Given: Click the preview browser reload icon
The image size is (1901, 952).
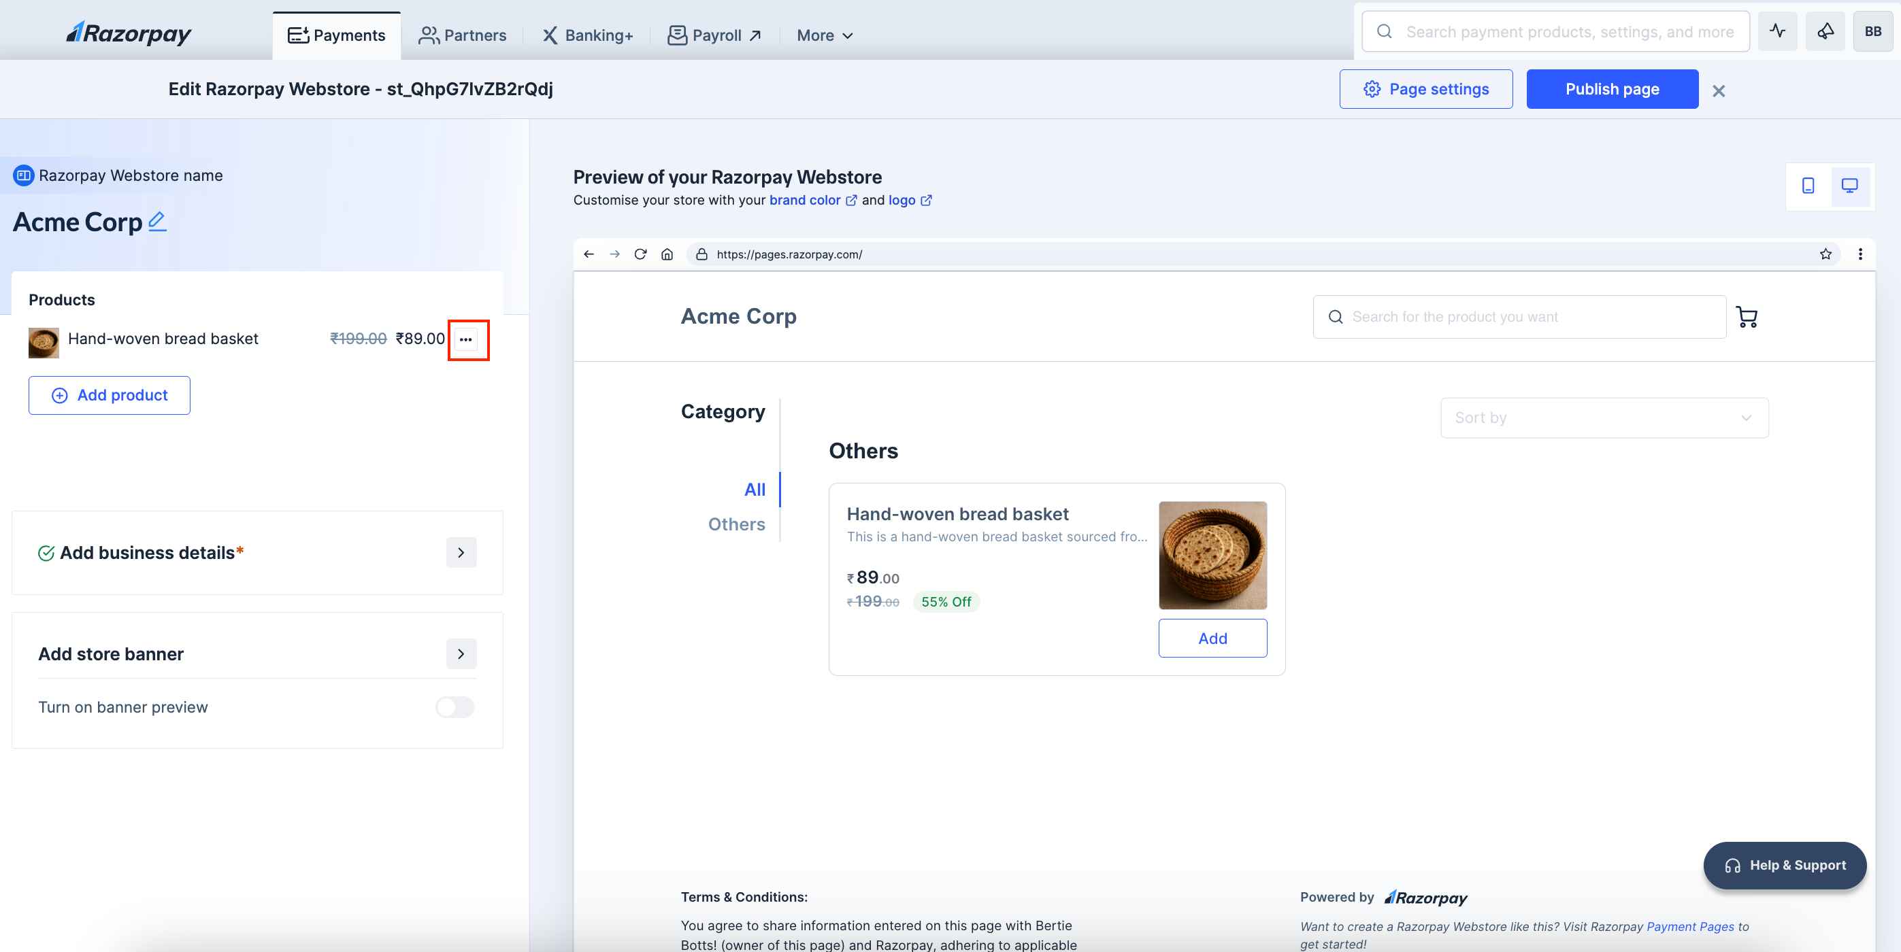Looking at the screenshot, I should [640, 254].
